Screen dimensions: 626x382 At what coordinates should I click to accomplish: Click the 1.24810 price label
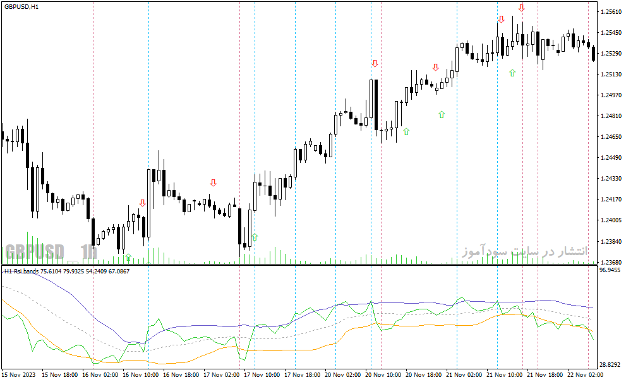[x=611, y=116]
